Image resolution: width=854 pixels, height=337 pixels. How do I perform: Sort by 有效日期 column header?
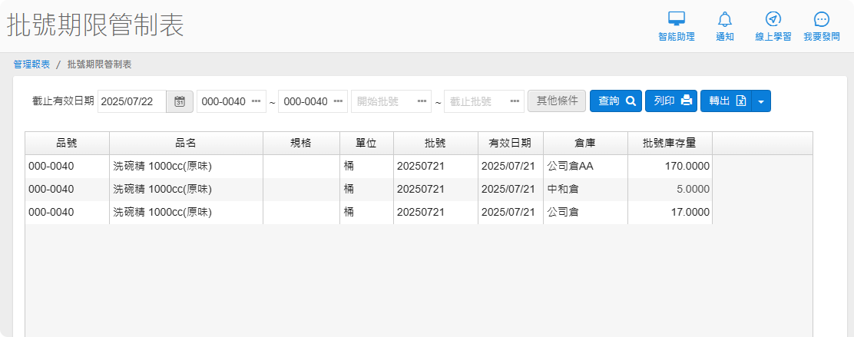[x=511, y=144]
